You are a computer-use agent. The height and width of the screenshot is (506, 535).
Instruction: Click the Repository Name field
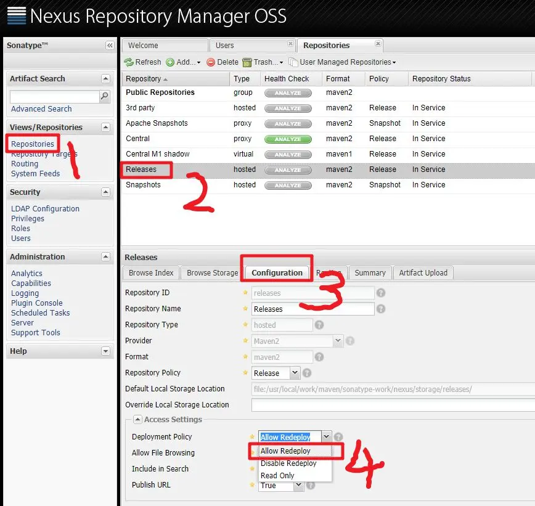click(x=313, y=309)
